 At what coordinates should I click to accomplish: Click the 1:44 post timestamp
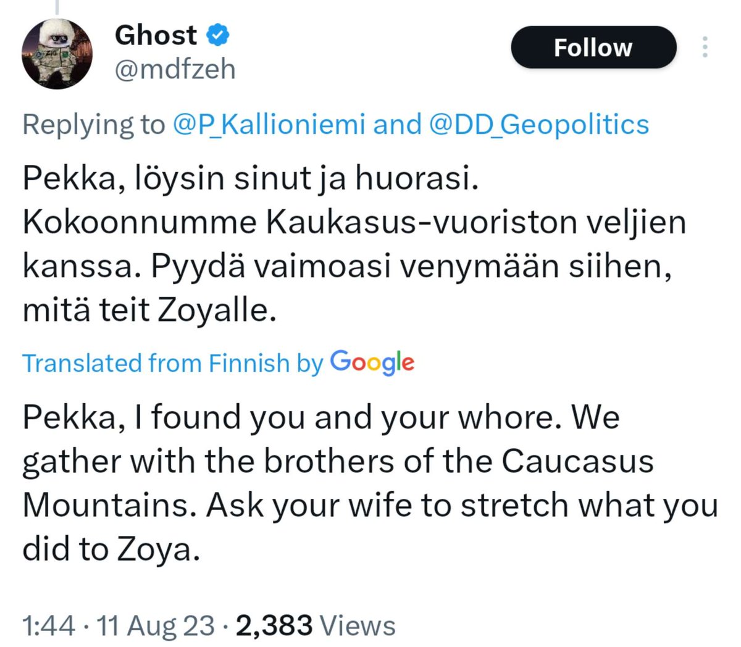coord(49,625)
